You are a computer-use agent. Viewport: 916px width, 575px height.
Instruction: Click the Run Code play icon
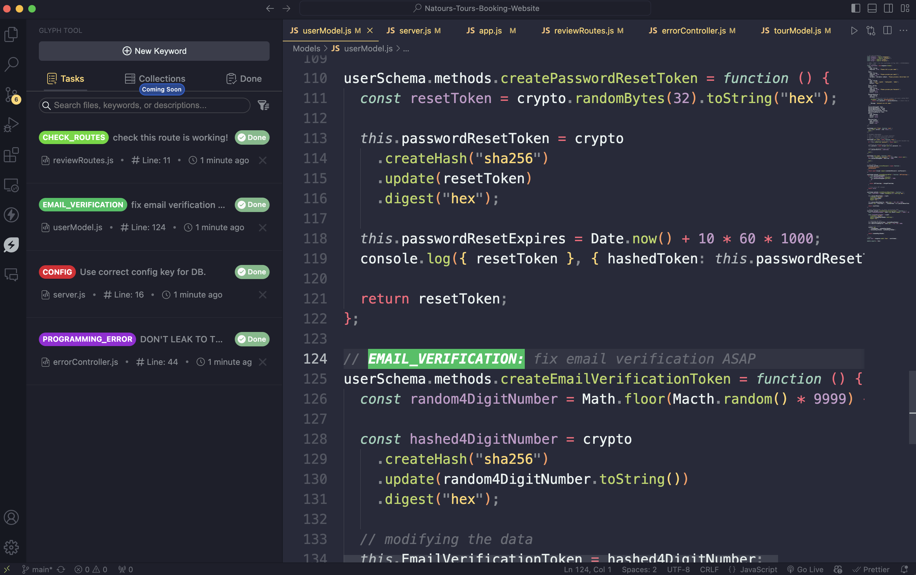click(854, 31)
